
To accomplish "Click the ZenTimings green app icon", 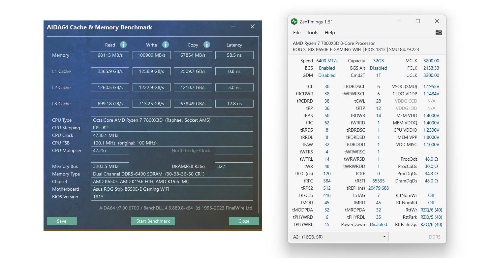I will tap(294, 21).
